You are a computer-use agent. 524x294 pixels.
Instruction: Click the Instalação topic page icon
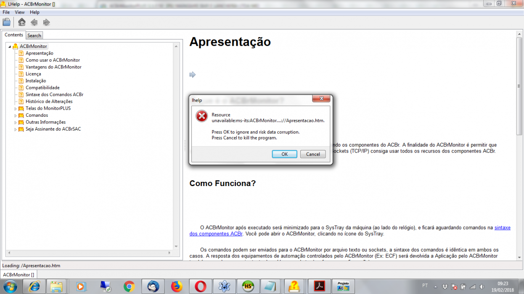click(x=21, y=81)
